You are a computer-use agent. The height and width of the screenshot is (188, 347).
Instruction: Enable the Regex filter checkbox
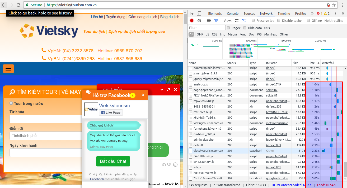(x=228, y=28)
